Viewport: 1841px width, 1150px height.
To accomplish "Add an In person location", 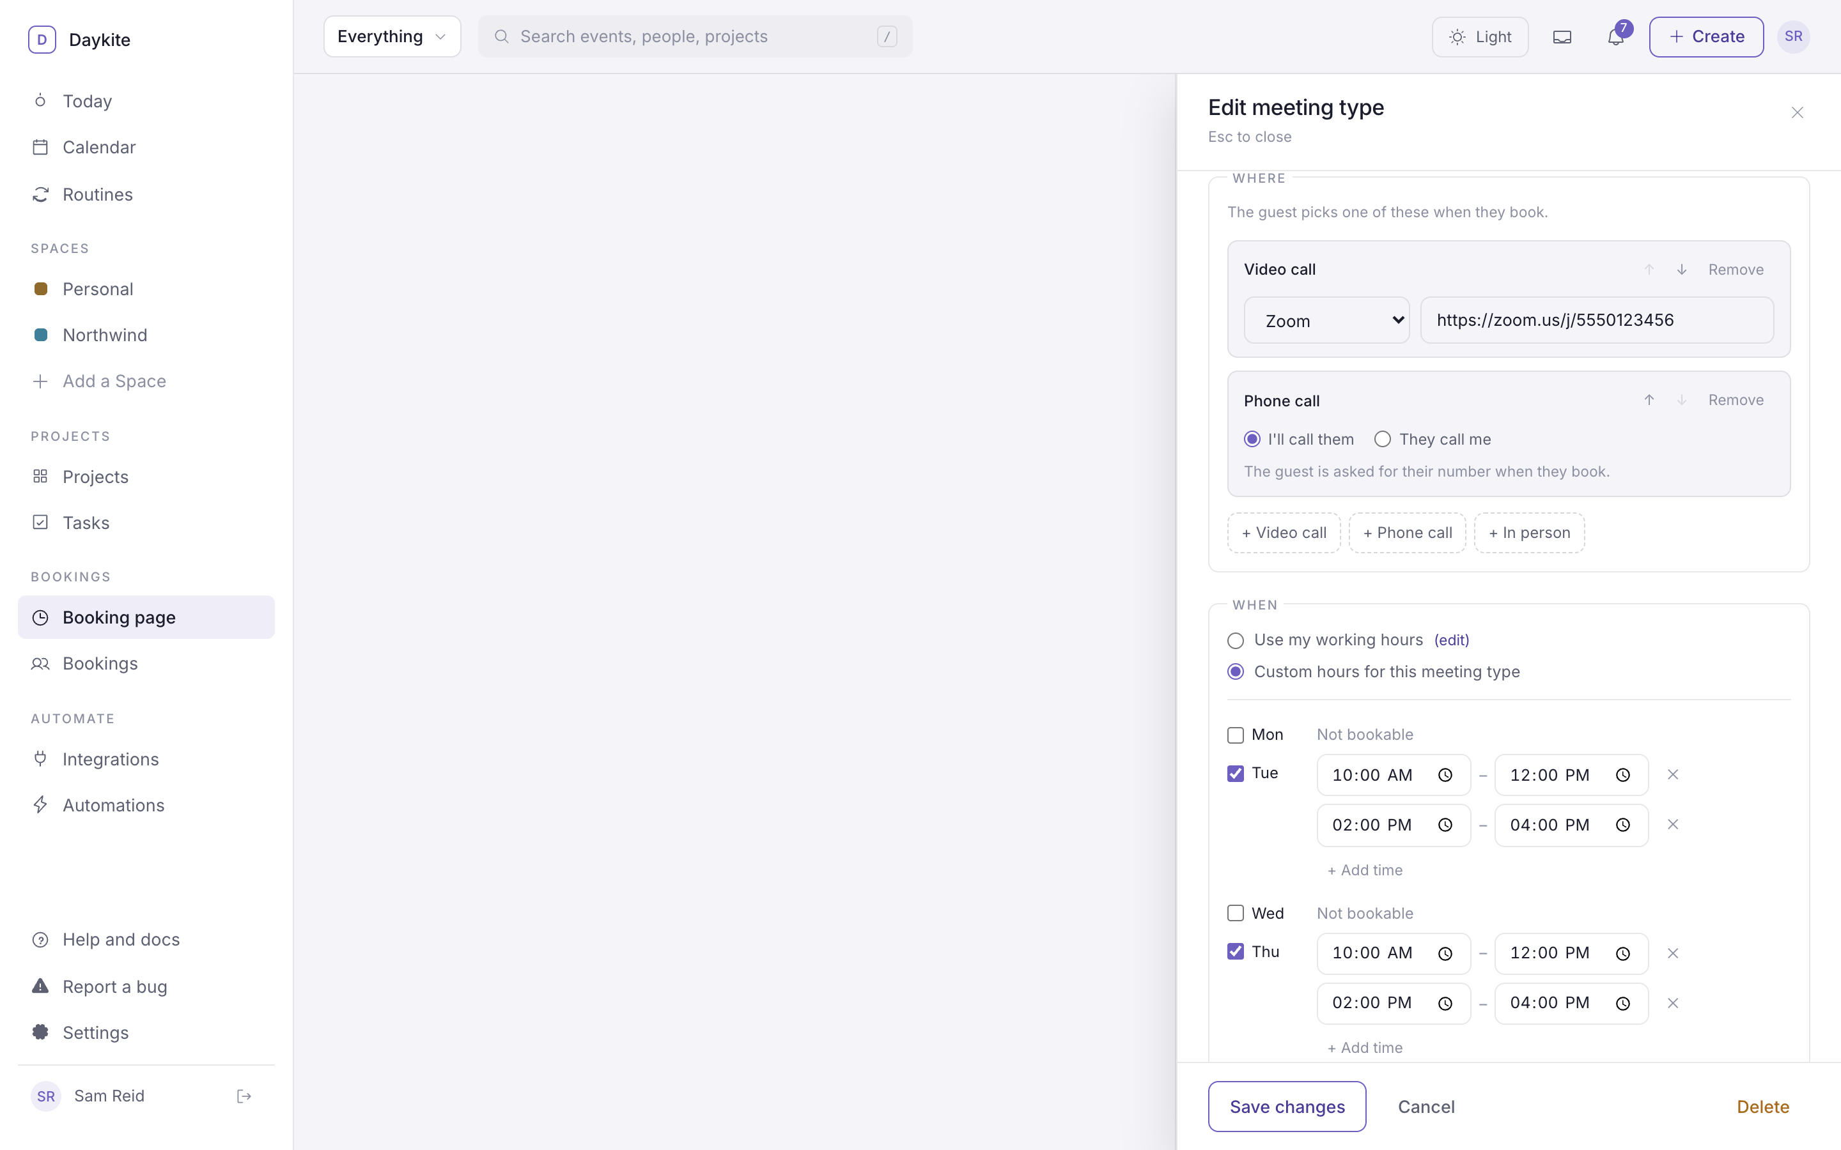I will 1529,533.
